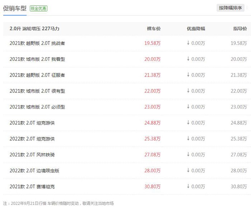Click red price 25.38万
This screenshot has width=251, height=210.
[152, 139]
